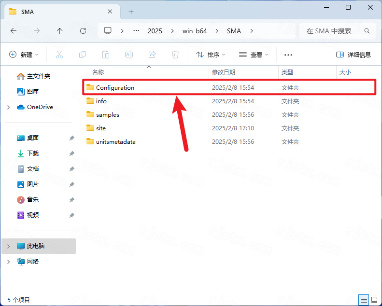
Task: Switch to details list view at bottom-right
Action: coord(364,300)
